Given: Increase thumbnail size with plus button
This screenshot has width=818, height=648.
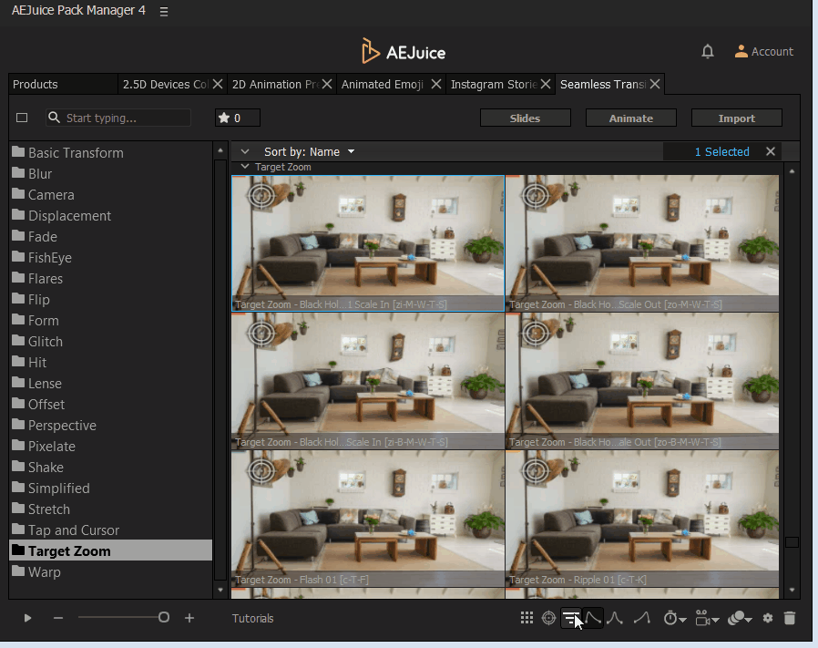Looking at the screenshot, I should coord(189,618).
